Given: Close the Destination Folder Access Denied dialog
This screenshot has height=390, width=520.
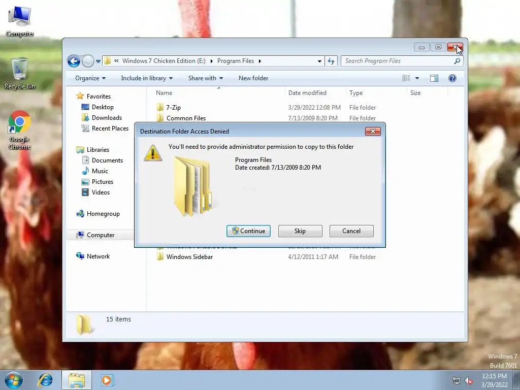Looking at the screenshot, I should point(373,132).
